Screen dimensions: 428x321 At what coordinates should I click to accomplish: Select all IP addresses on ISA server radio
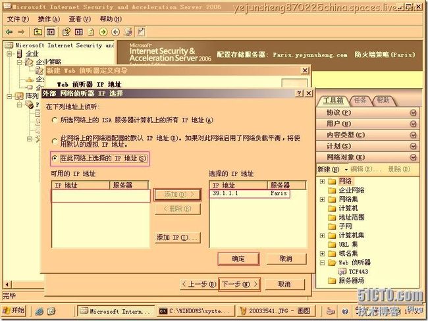coord(55,120)
